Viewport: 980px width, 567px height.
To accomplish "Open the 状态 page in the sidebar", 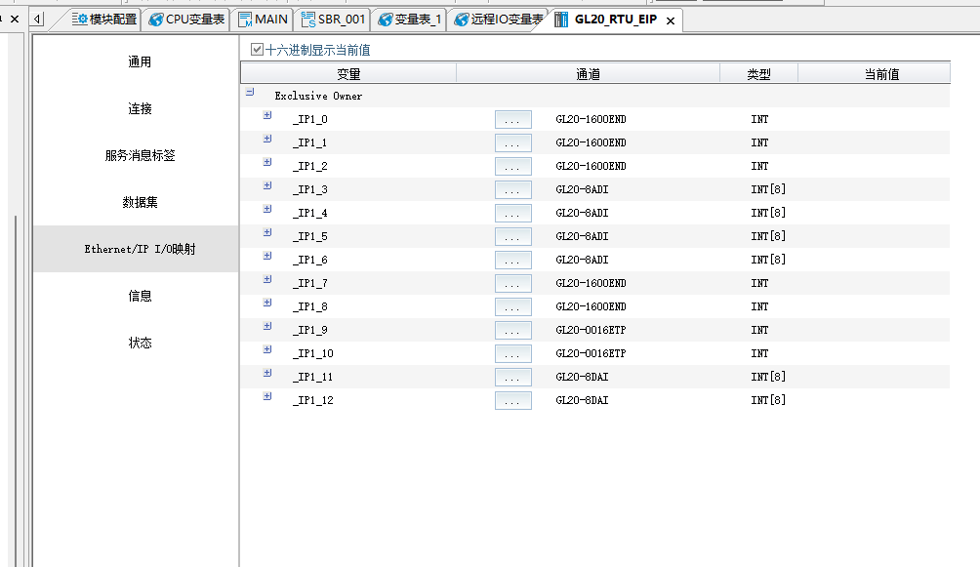I will pyautogui.click(x=140, y=343).
